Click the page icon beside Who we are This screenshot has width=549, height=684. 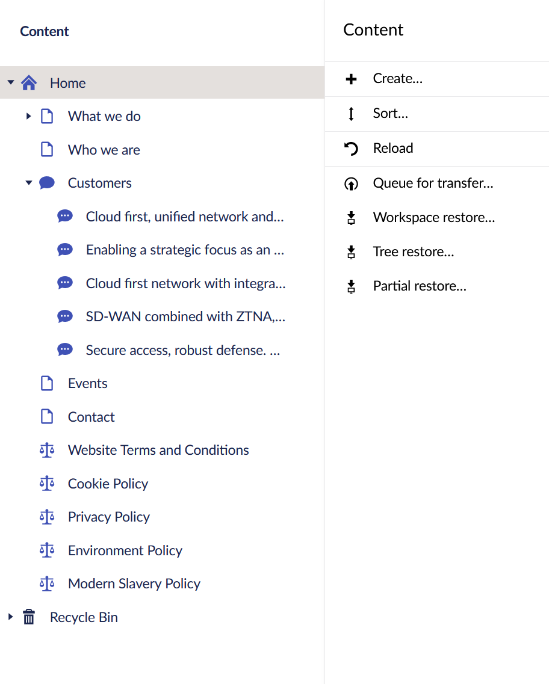point(47,150)
